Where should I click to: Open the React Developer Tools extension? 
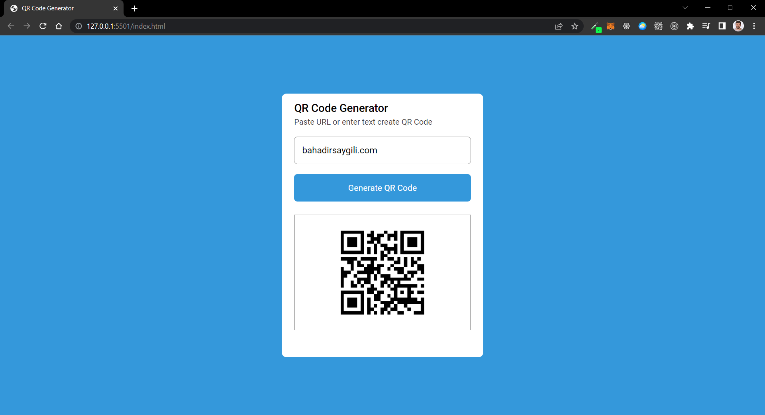pos(626,26)
